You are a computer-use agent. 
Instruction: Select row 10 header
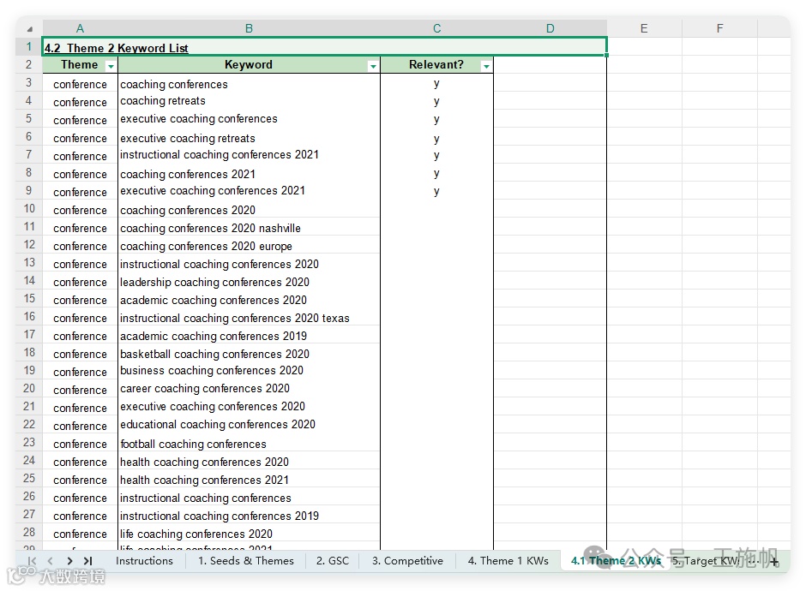(29, 208)
